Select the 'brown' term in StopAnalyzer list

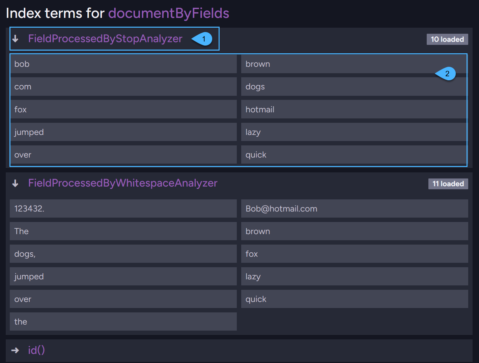[x=355, y=64]
